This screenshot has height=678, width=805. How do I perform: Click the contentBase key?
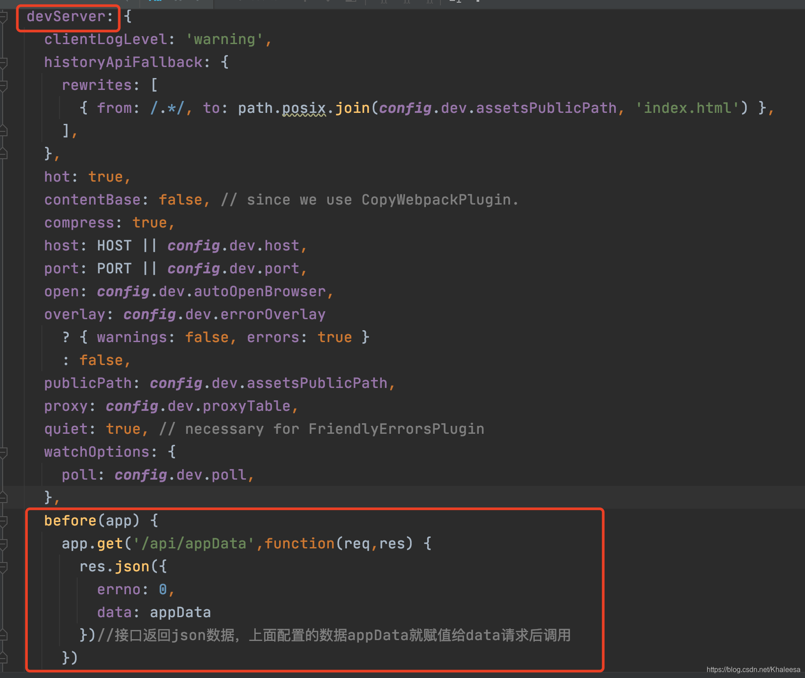point(92,200)
